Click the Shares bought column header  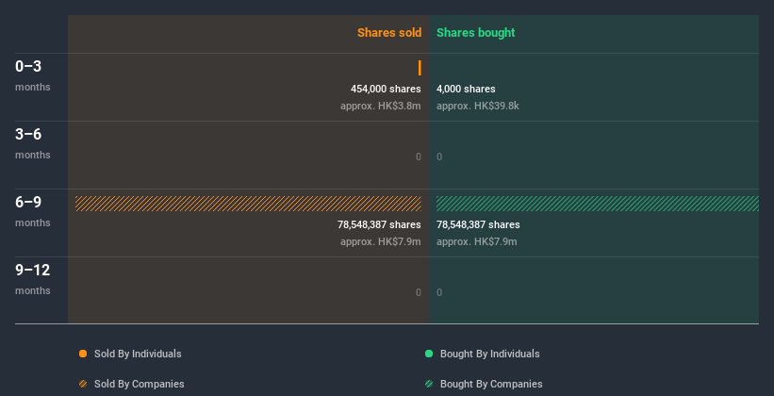point(476,33)
